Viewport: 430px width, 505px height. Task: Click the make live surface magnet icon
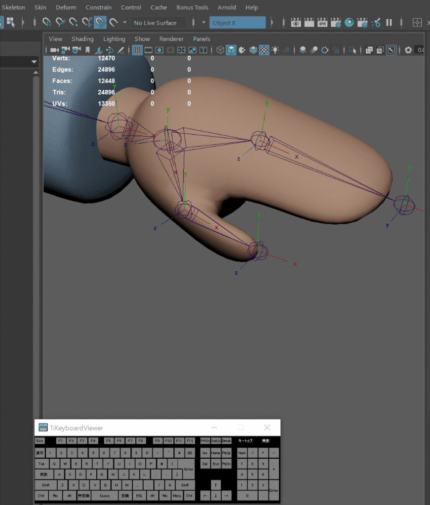(114, 22)
